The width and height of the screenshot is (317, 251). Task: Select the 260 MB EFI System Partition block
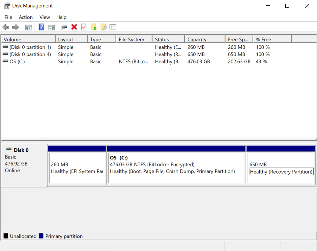pyautogui.click(x=77, y=168)
